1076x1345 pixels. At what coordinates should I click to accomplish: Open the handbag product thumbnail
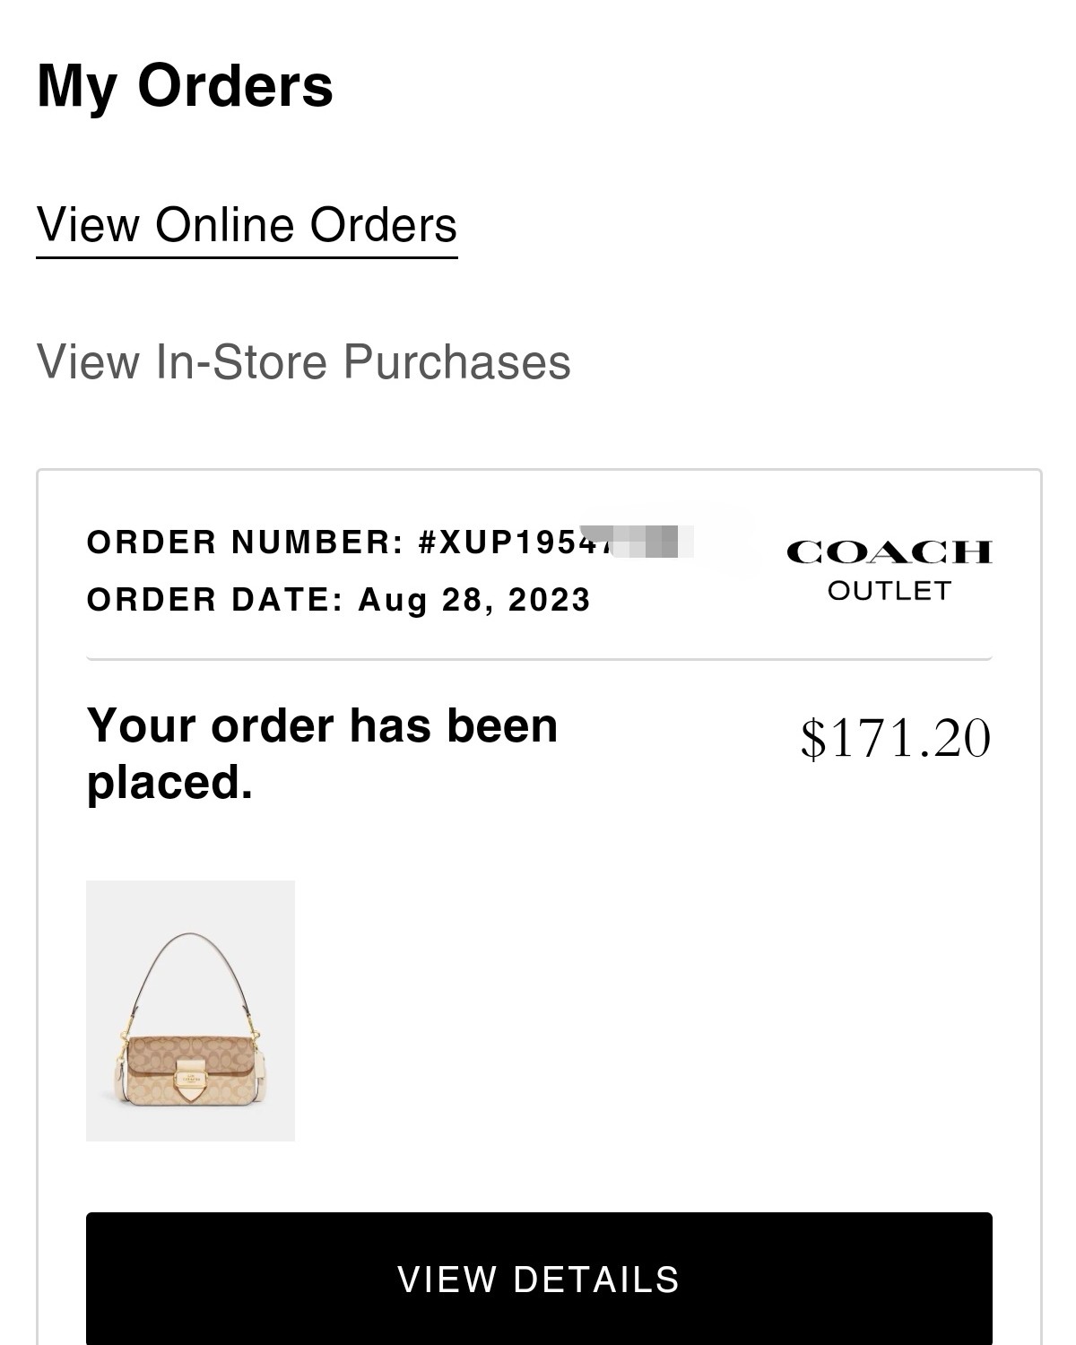(x=190, y=1011)
